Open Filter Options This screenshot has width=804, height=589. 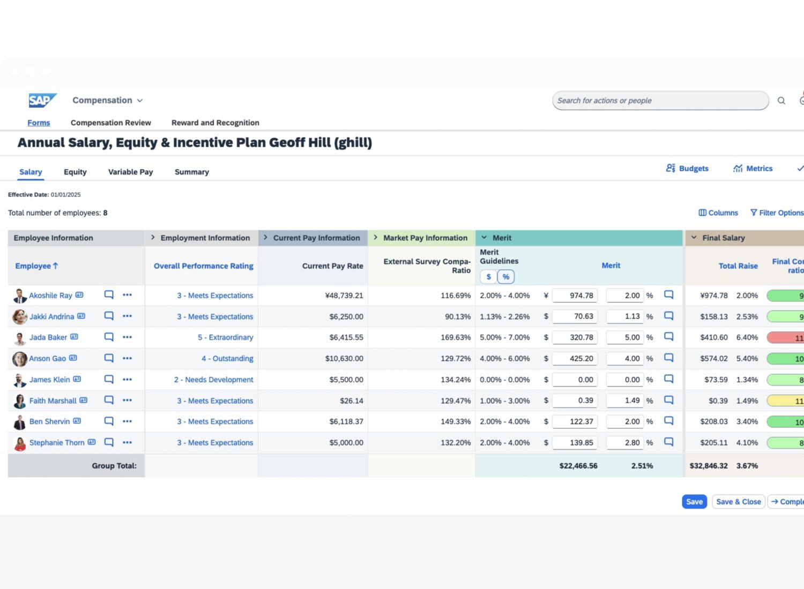[776, 213]
